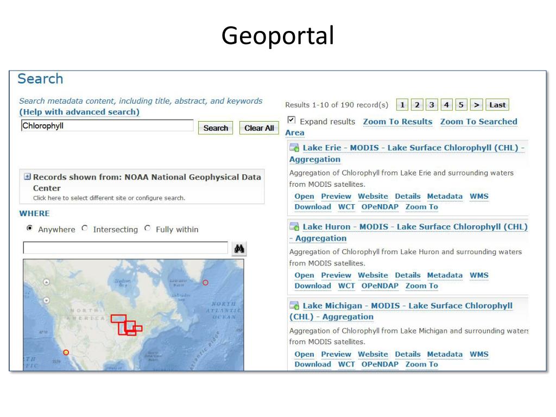Click 'Results 1-10 of 190 record(s)' text
Viewport: 556px width, 417px height.
337,105
